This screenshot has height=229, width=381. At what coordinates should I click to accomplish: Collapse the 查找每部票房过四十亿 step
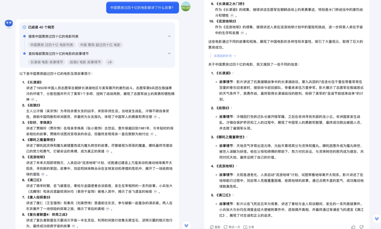tap(169, 54)
